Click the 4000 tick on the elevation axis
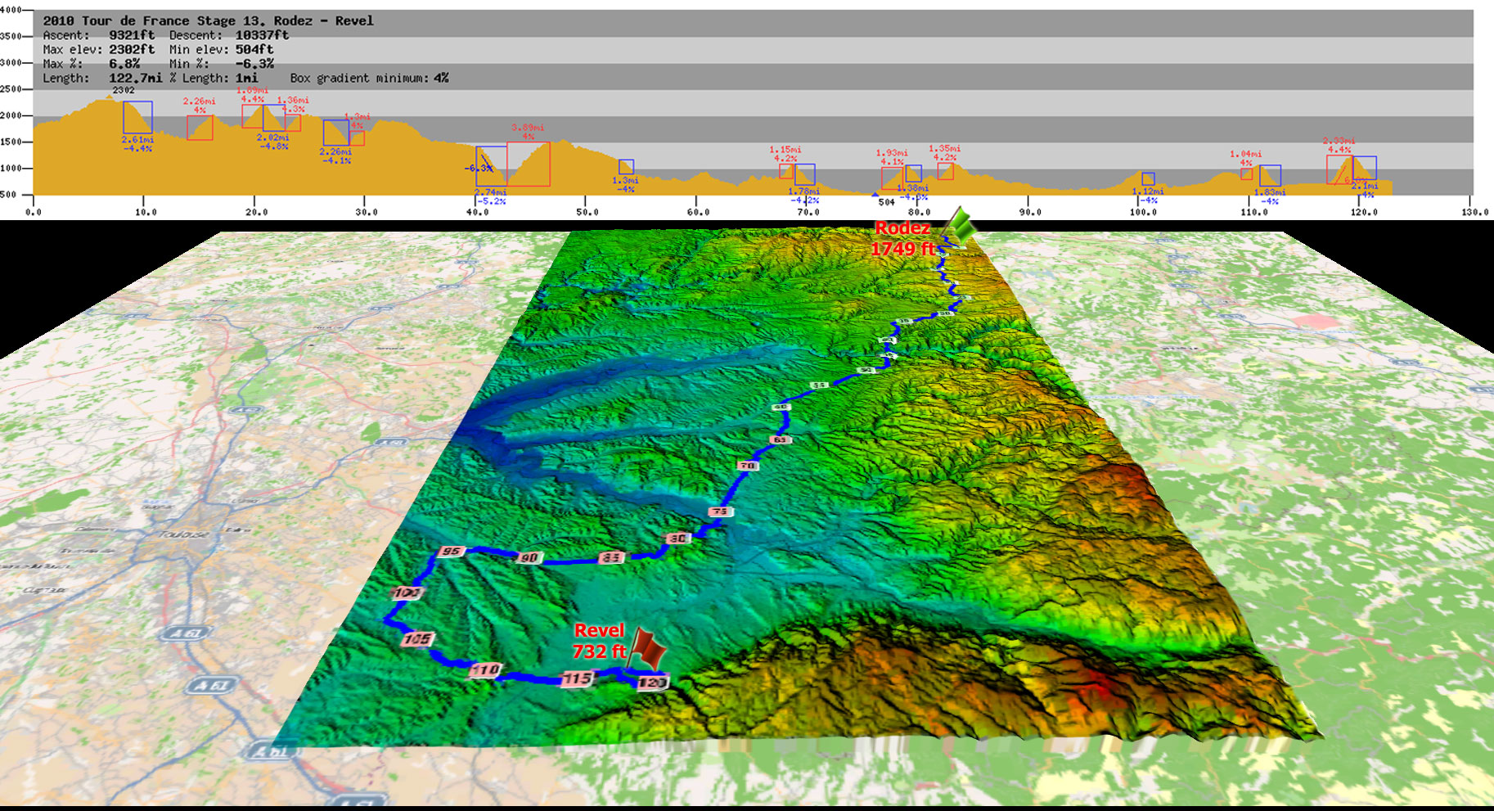Screen dimensions: 1494x811 point(11,9)
